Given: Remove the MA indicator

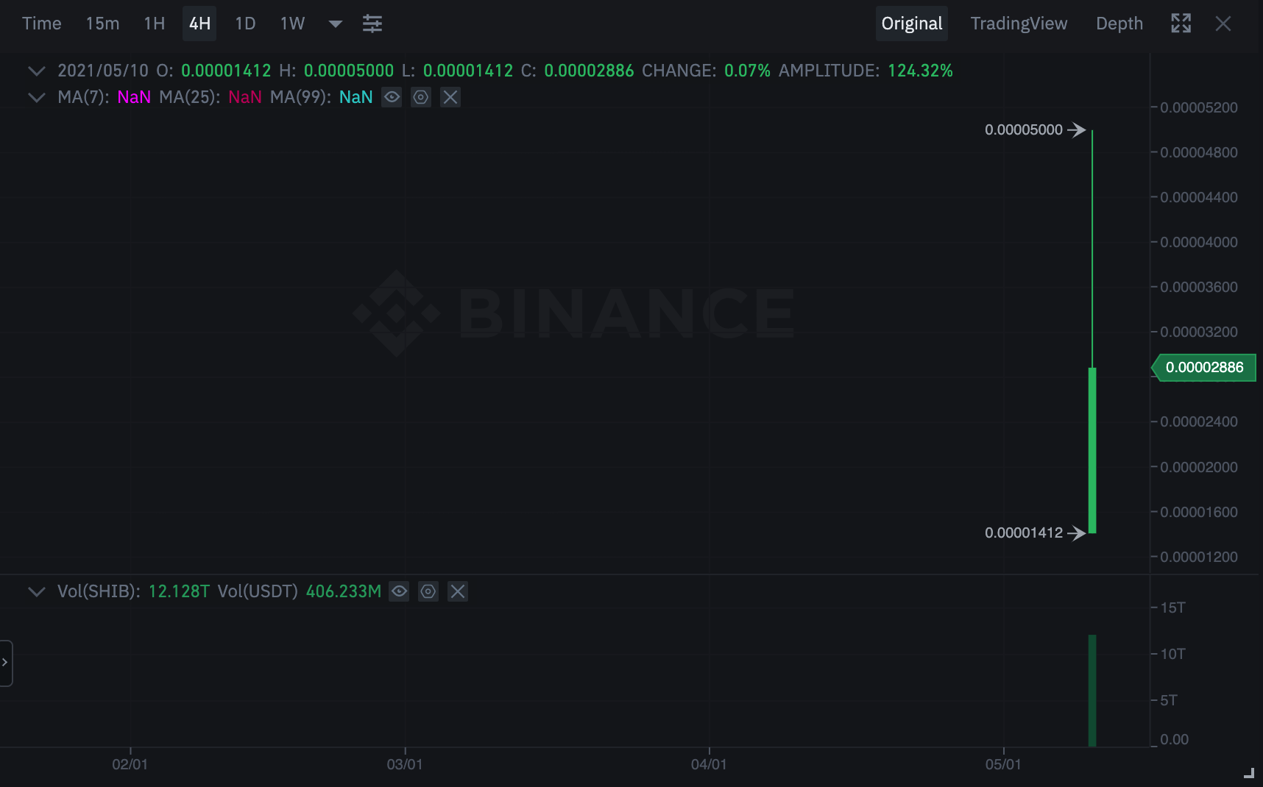Looking at the screenshot, I should (x=450, y=97).
